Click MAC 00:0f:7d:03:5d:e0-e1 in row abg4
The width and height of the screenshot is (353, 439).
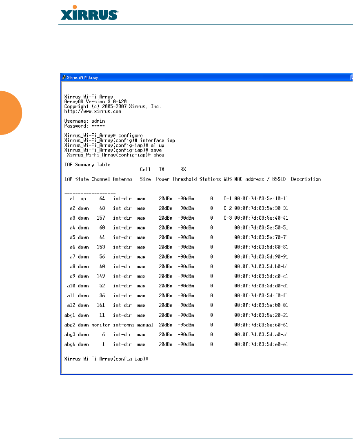tap(261, 344)
